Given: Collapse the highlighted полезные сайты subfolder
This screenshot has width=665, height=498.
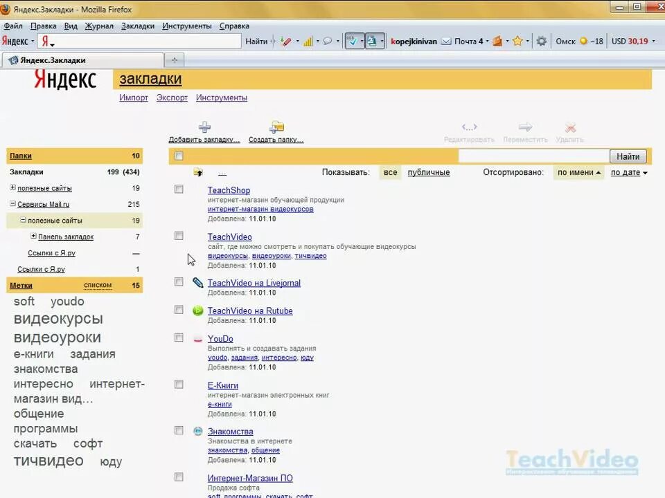Looking at the screenshot, I should tap(24, 220).
